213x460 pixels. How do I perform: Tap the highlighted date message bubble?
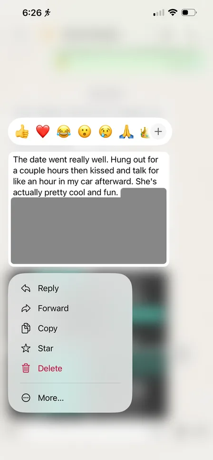[x=88, y=209]
